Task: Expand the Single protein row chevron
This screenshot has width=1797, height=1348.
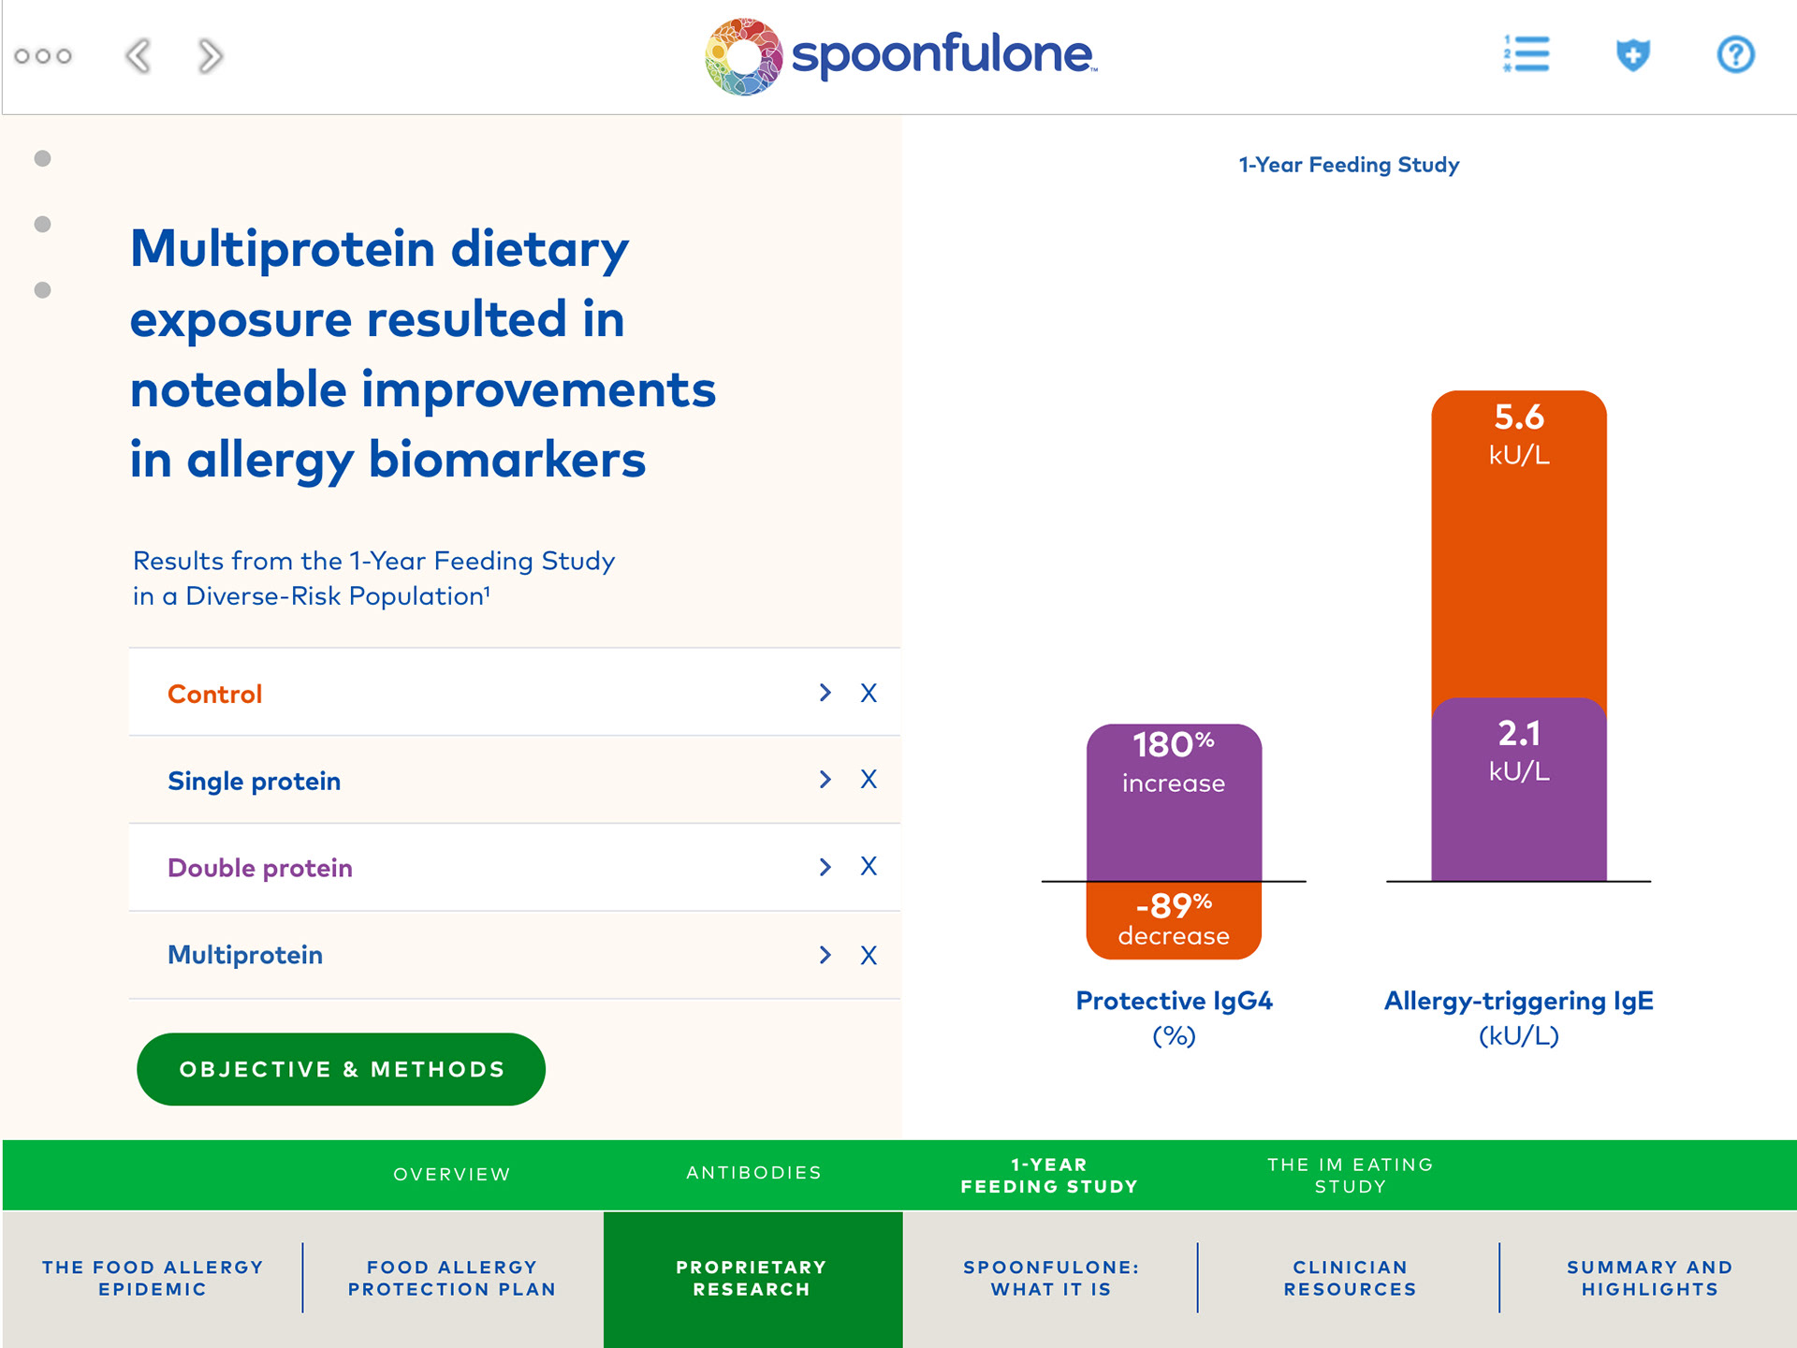Action: pyautogui.click(x=825, y=780)
